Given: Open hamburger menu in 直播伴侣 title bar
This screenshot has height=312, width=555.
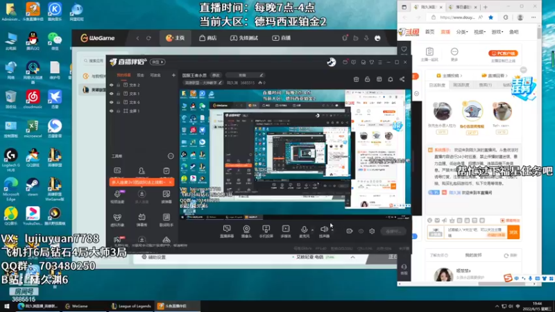Looking at the screenshot, I should 380,62.
